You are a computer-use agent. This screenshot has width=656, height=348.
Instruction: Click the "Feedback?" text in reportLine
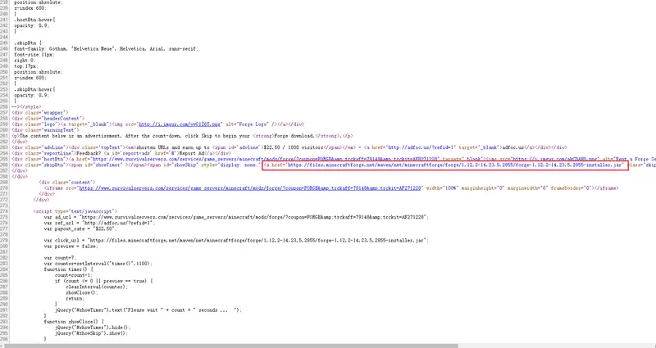(x=89, y=153)
